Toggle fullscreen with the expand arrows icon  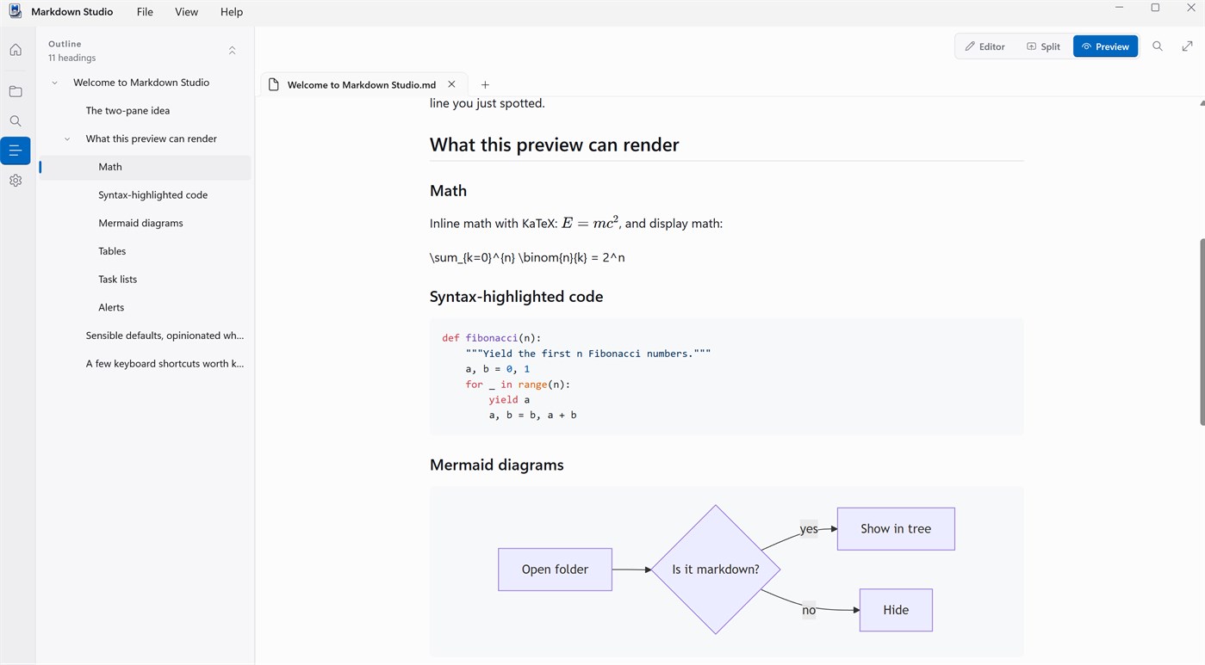(x=1188, y=46)
